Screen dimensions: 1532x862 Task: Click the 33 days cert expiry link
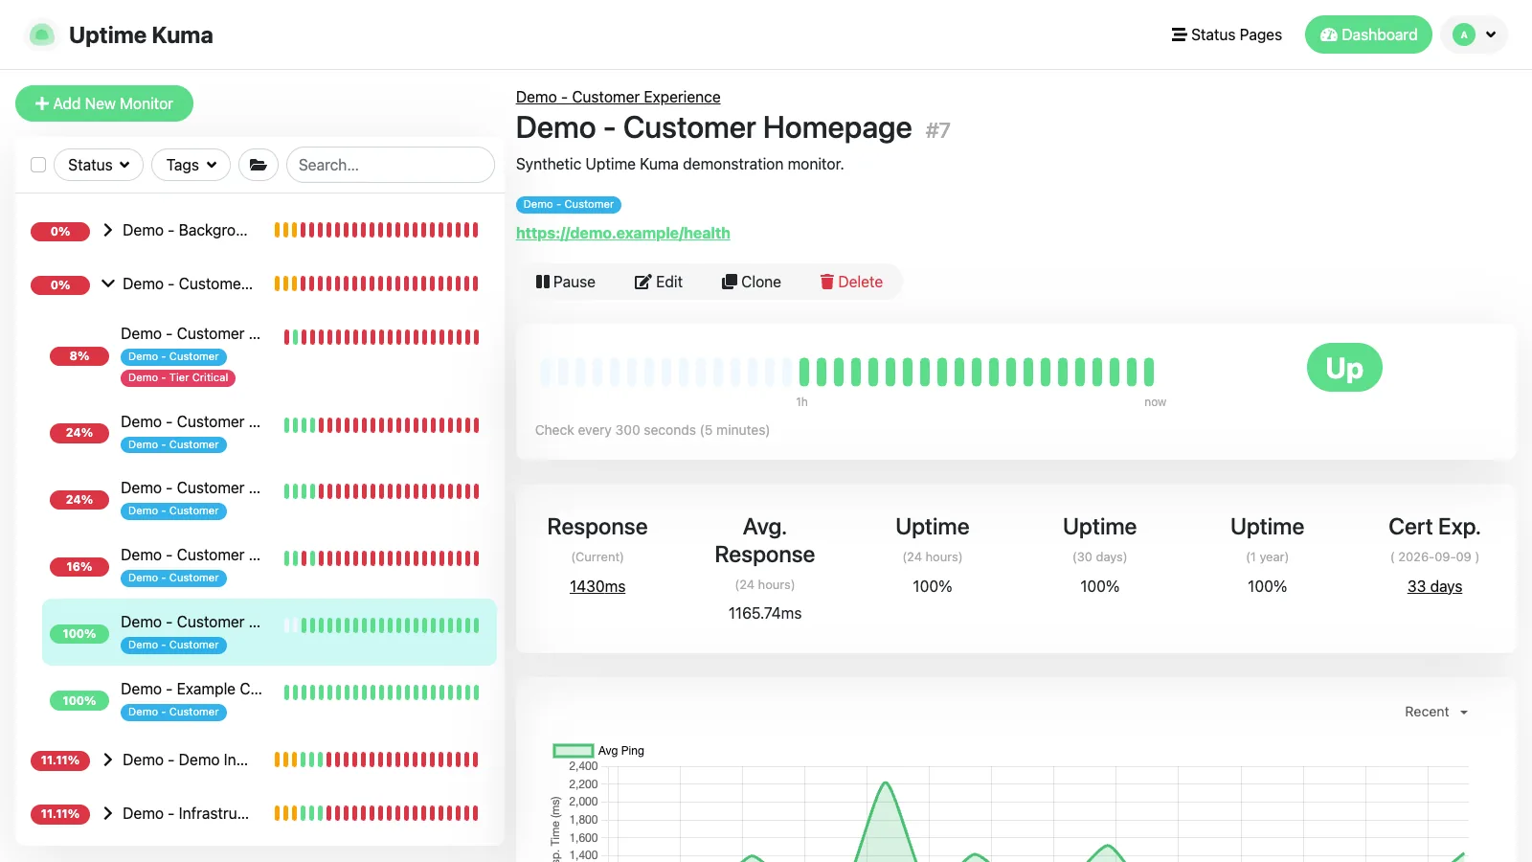pos(1434,586)
